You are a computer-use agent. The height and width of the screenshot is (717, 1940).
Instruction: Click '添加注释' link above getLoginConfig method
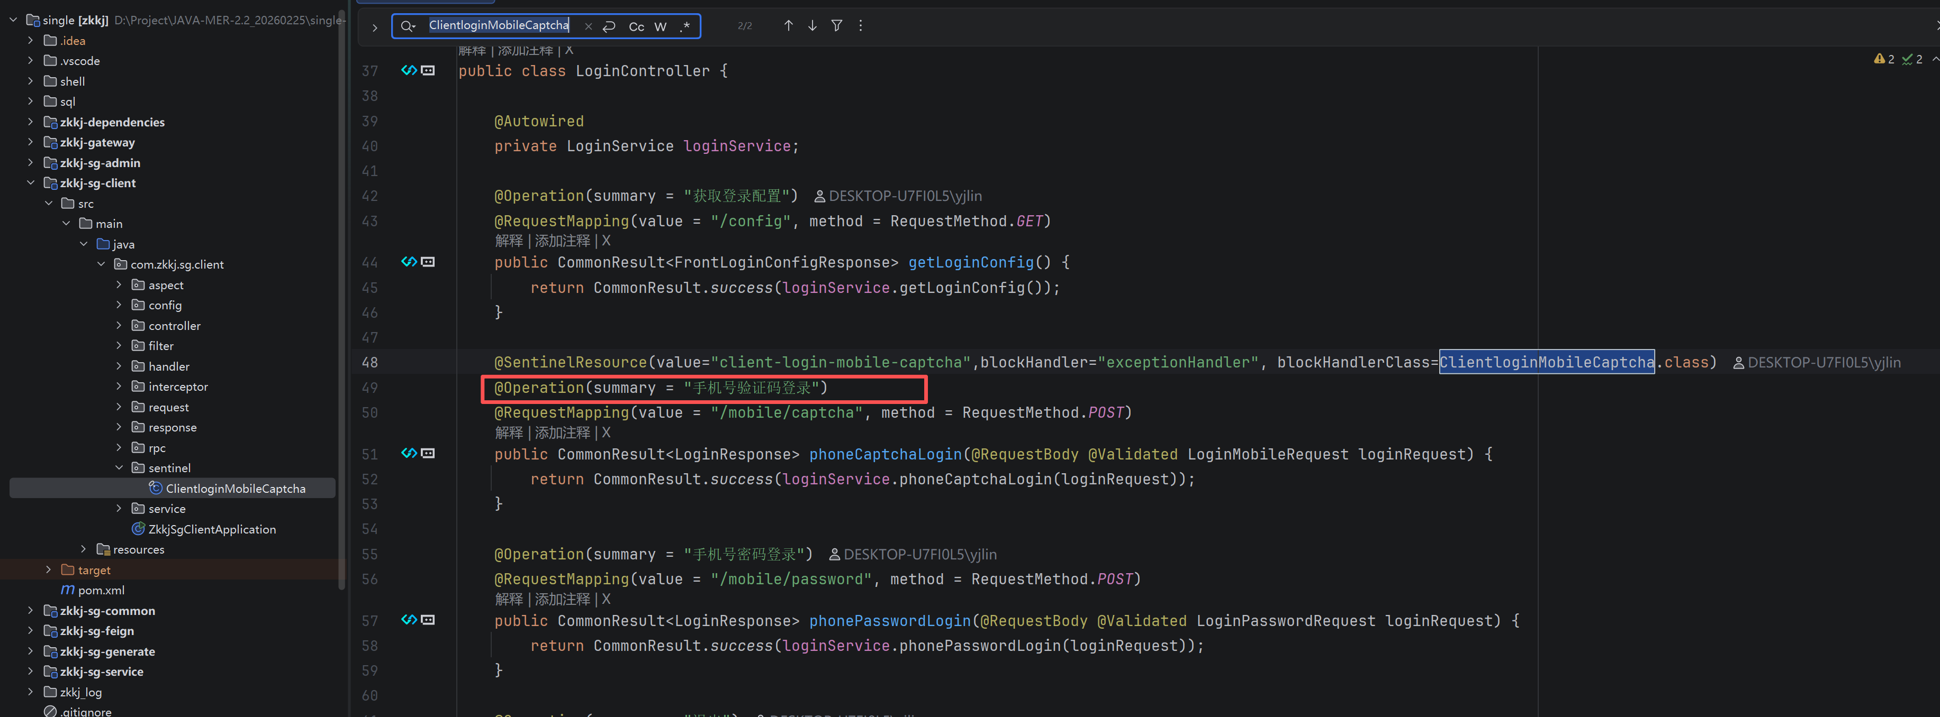pos(562,242)
